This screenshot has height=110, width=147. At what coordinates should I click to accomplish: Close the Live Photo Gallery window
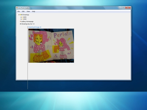coord(128,8)
